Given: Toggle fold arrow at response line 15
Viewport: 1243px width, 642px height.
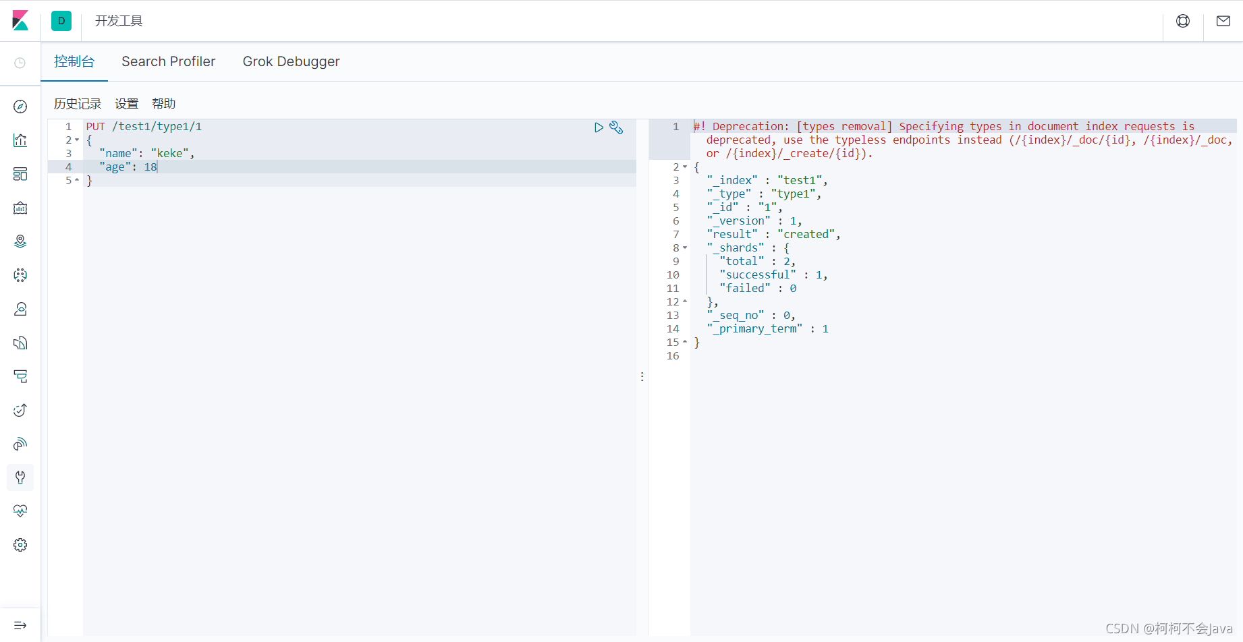Looking at the screenshot, I should (685, 342).
